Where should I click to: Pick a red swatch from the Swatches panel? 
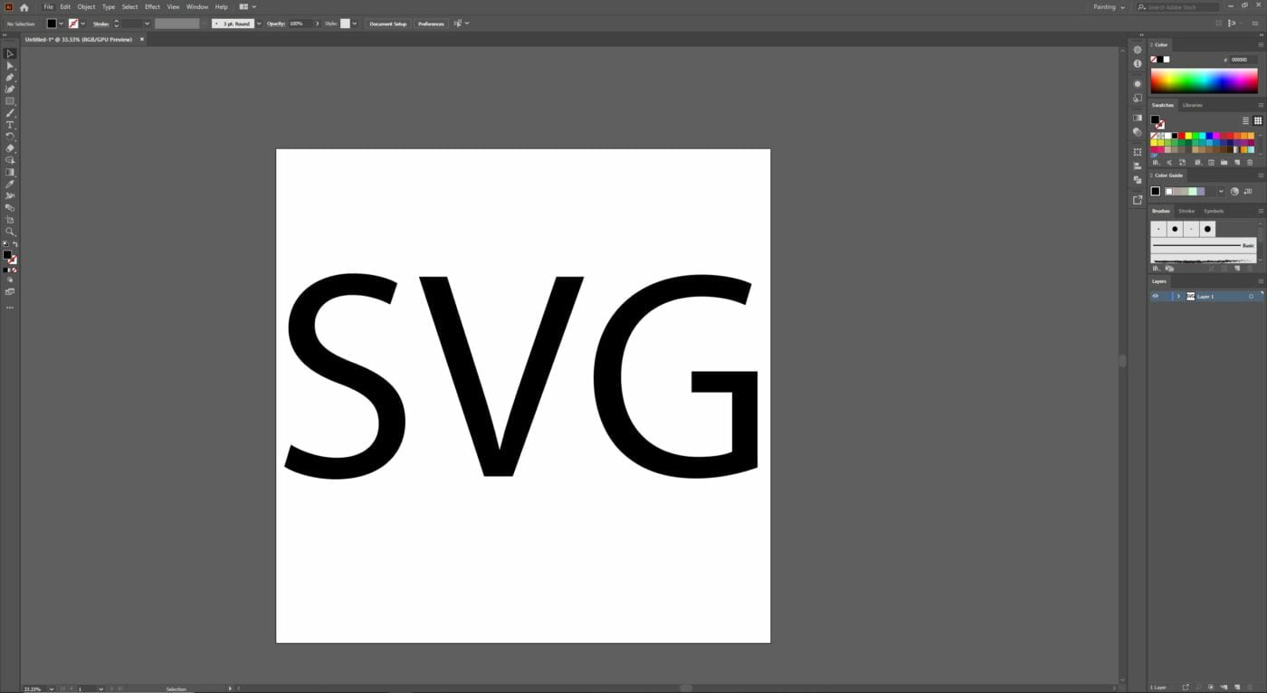tap(1181, 136)
